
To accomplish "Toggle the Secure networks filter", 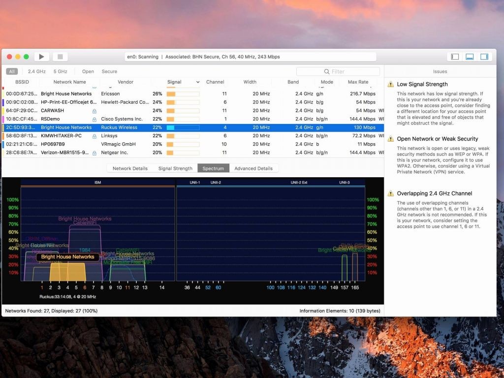I will (x=109, y=71).
